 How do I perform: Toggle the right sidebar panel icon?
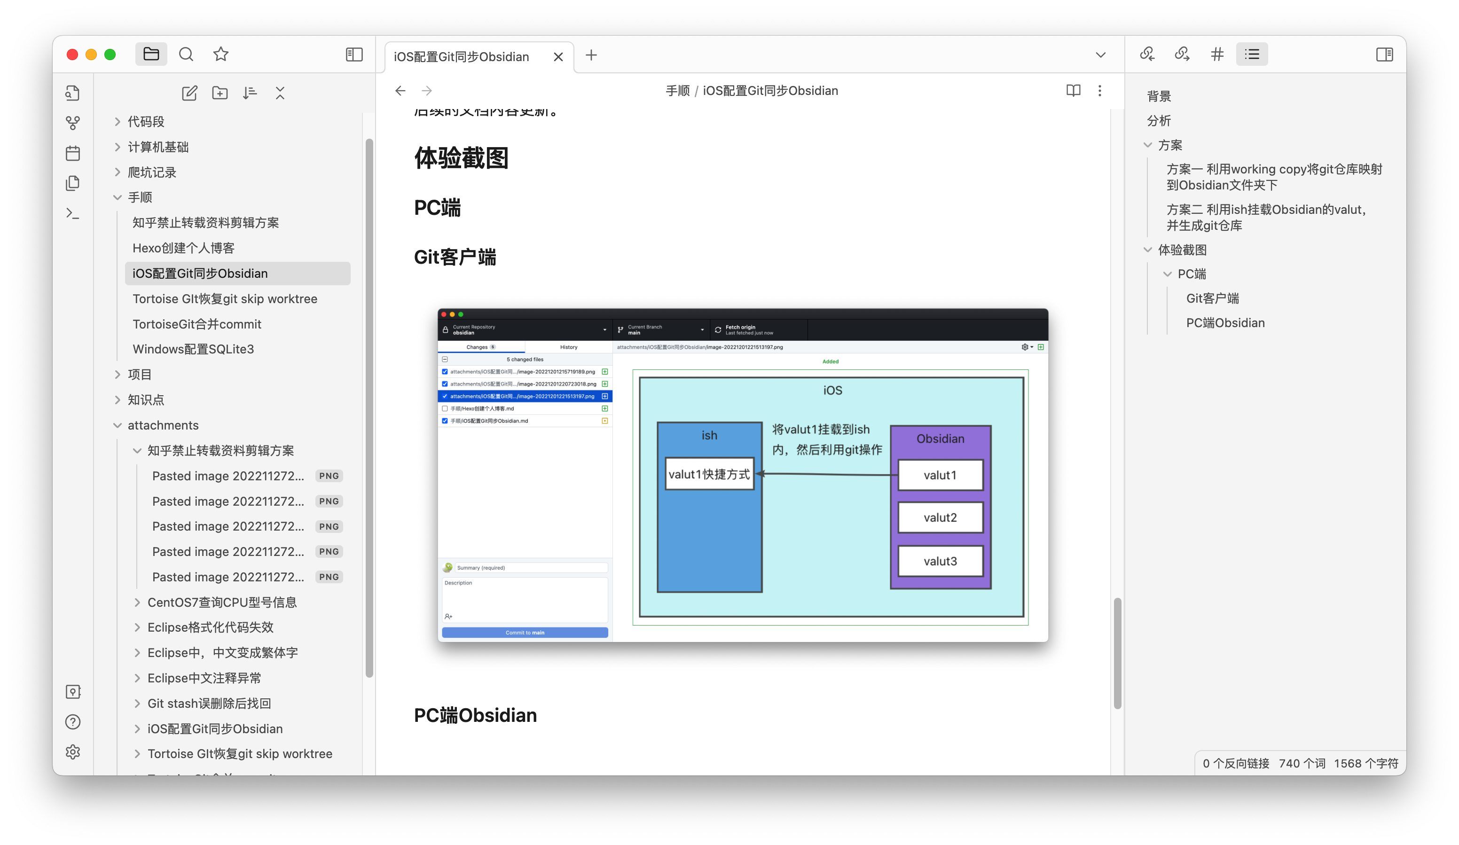pyautogui.click(x=1384, y=55)
